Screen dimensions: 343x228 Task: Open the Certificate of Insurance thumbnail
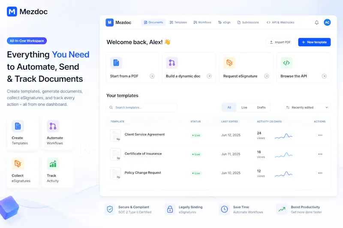pos(115,154)
